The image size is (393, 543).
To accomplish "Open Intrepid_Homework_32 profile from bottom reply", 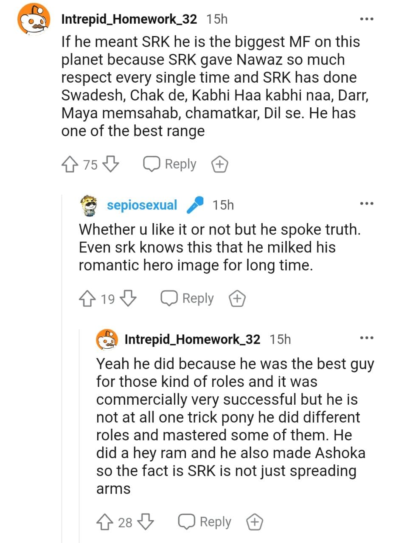I will [192, 339].
